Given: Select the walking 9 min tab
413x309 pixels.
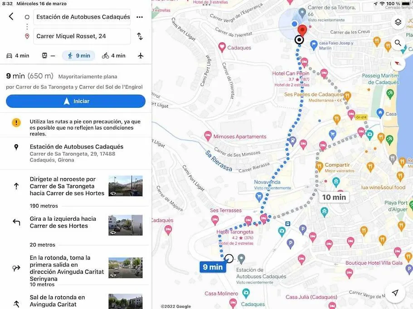Looking at the screenshot, I should [x=78, y=56].
